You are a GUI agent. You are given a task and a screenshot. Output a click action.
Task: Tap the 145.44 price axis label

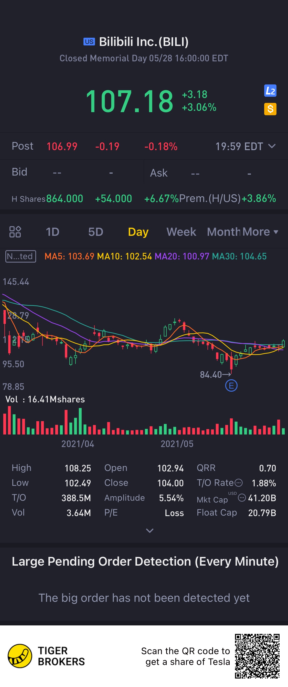[x=16, y=282]
